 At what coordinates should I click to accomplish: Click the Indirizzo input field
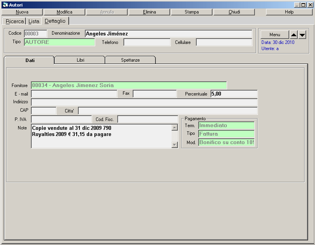pos(144,102)
